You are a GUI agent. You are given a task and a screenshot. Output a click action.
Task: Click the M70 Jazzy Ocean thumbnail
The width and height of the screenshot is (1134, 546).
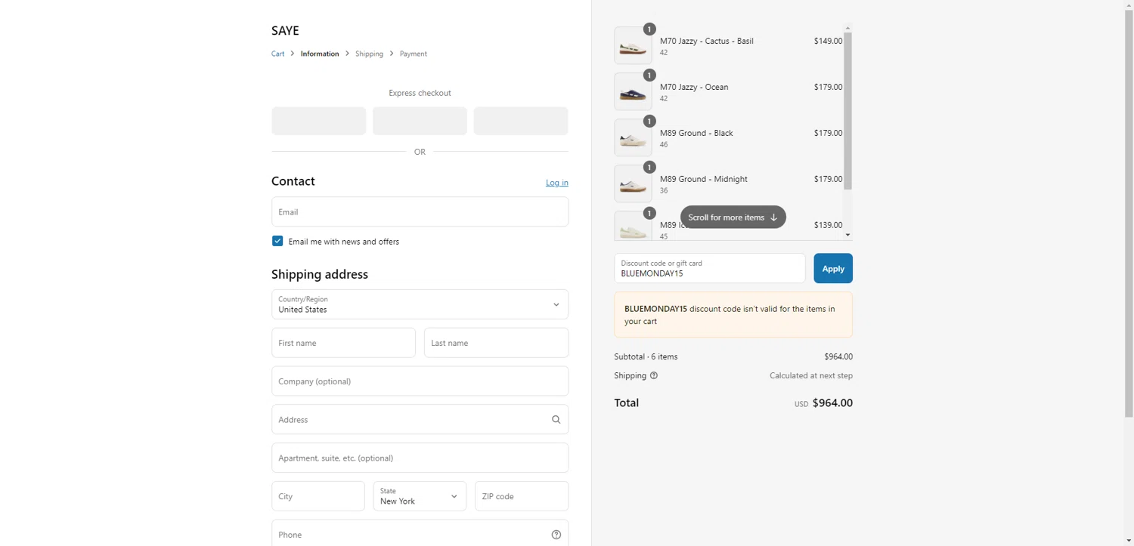coord(633,92)
